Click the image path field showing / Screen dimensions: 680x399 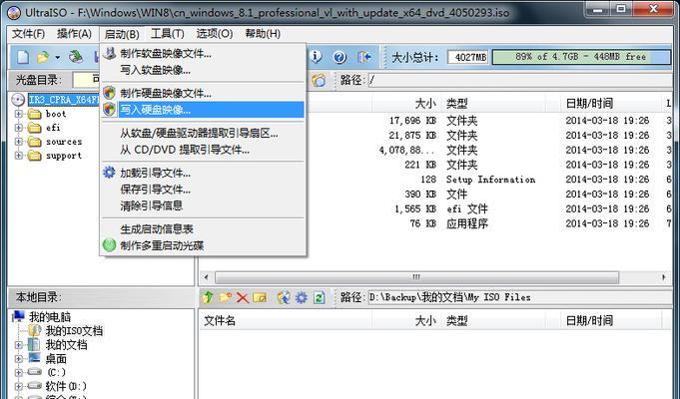[x=522, y=80]
